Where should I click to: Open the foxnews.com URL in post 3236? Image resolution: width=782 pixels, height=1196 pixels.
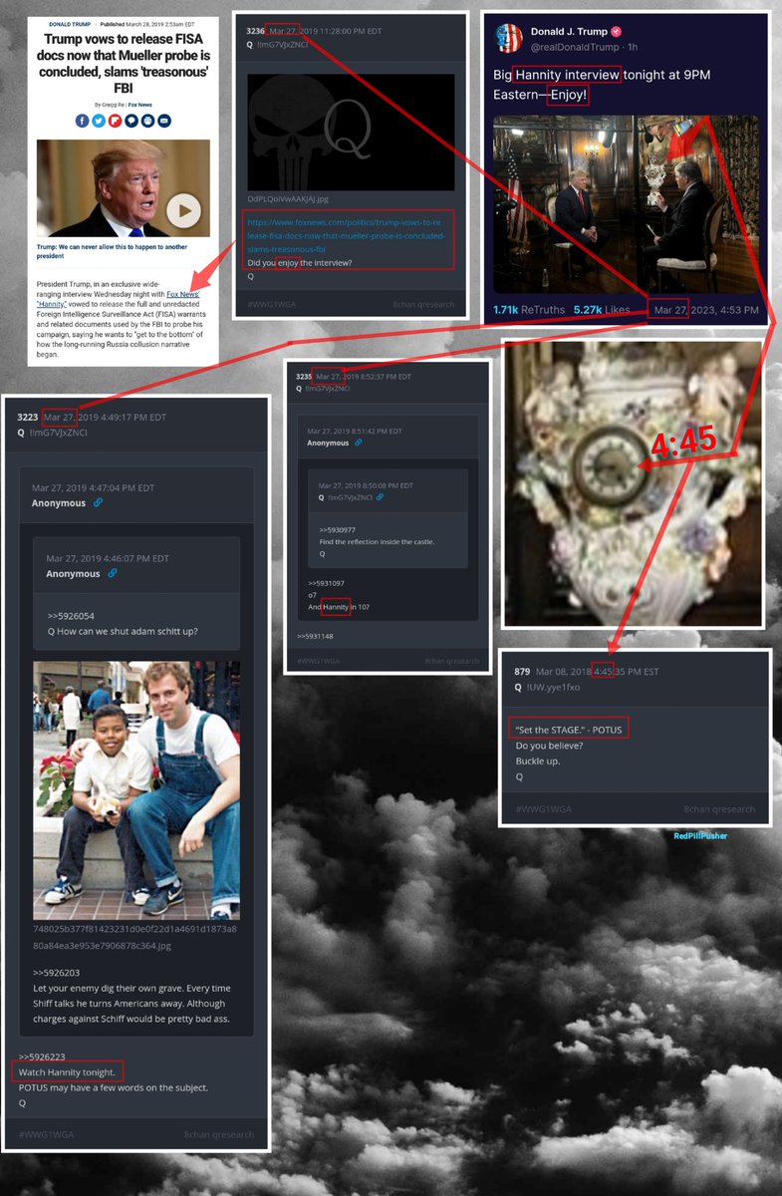click(x=347, y=235)
